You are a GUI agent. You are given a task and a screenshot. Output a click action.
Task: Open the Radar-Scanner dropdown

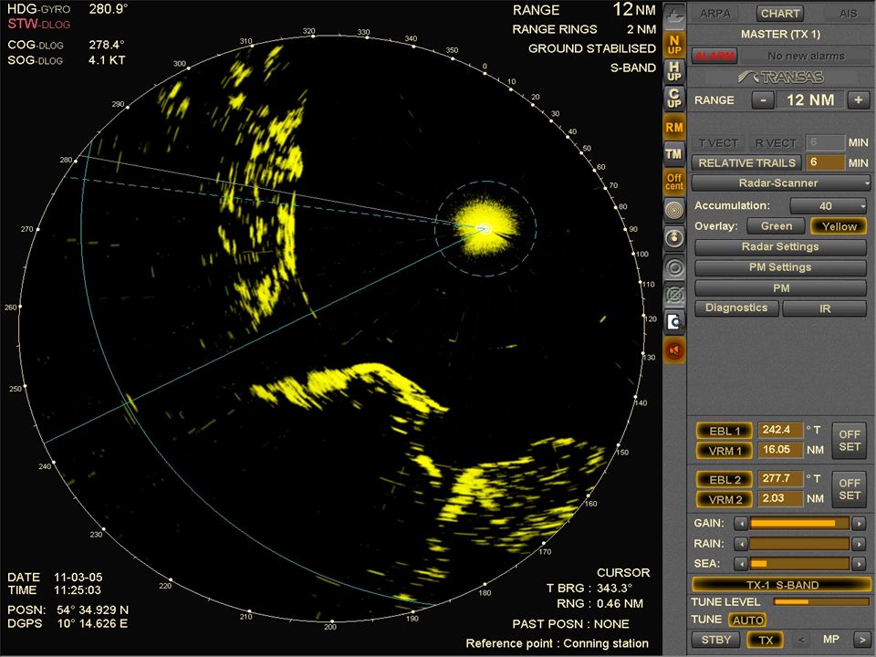pos(780,182)
